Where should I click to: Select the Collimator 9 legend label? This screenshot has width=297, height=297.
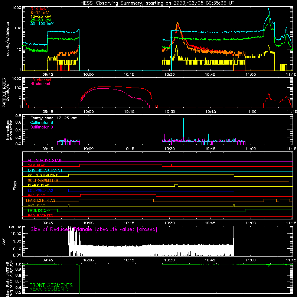pyautogui.click(x=42, y=127)
